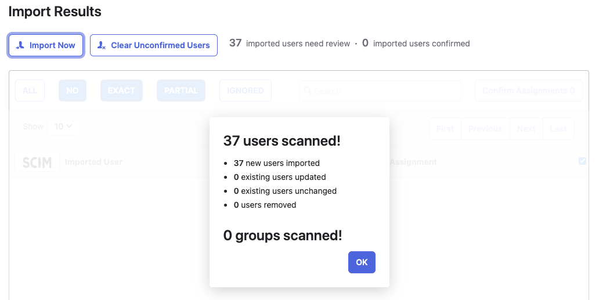Image resolution: width=599 pixels, height=300 pixels.
Task: Go to the First page
Action: 445,129
